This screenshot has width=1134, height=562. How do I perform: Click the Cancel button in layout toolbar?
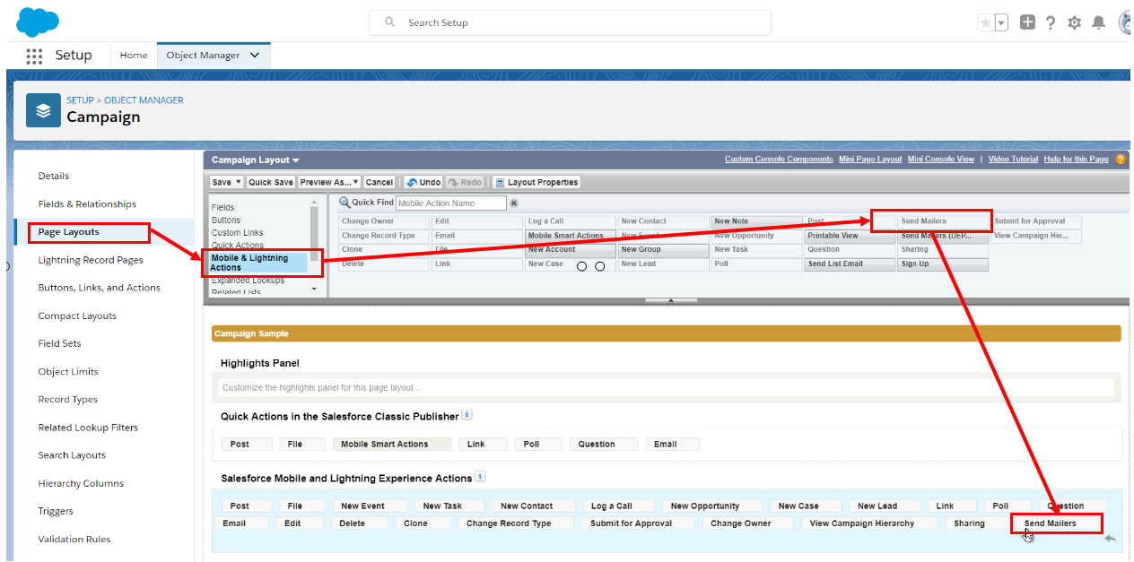coord(379,182)
